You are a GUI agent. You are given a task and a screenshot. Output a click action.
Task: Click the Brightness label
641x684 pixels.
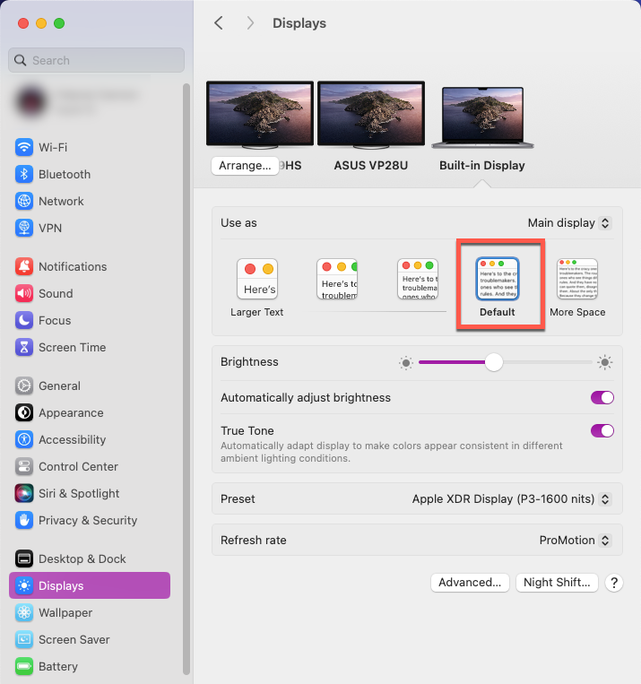coord(249,362)
